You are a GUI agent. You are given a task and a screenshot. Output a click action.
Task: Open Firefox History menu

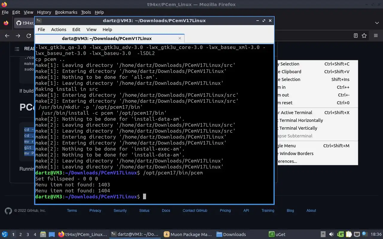coord(44,12)
